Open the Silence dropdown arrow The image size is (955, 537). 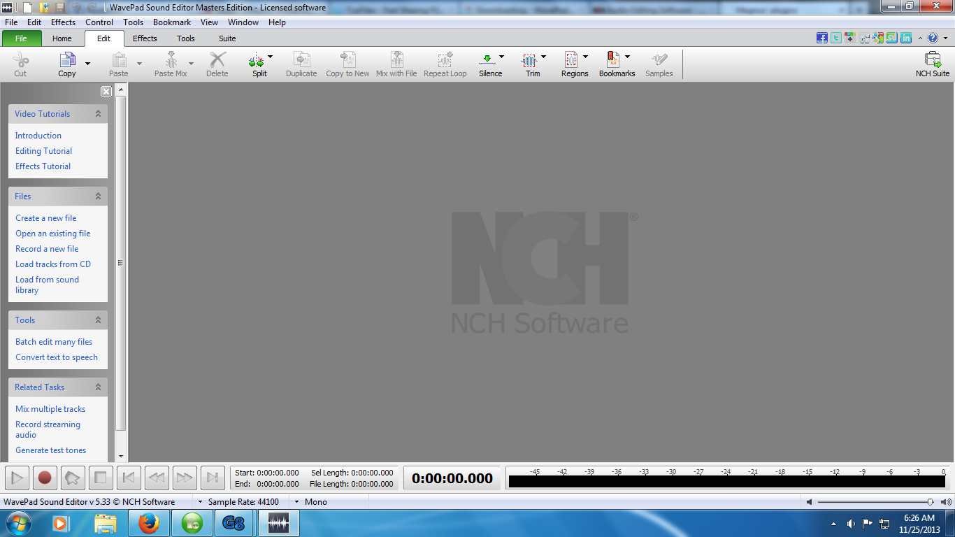(x=501, y=57)
